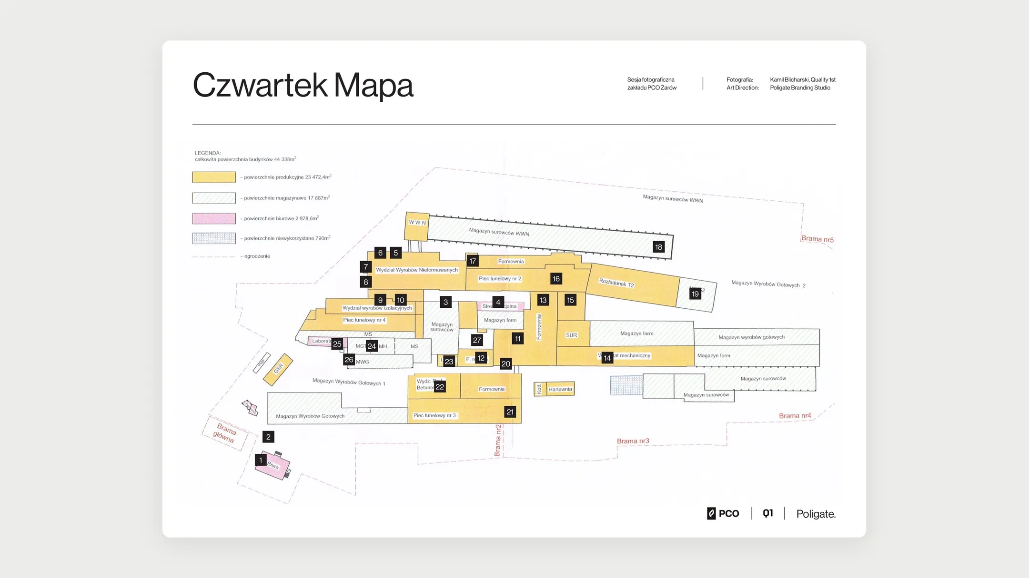The image size is (1029, 578).
Task: Click the Magazyn Wyrobów Gotowych 2 label
Action: click(768, 284)
